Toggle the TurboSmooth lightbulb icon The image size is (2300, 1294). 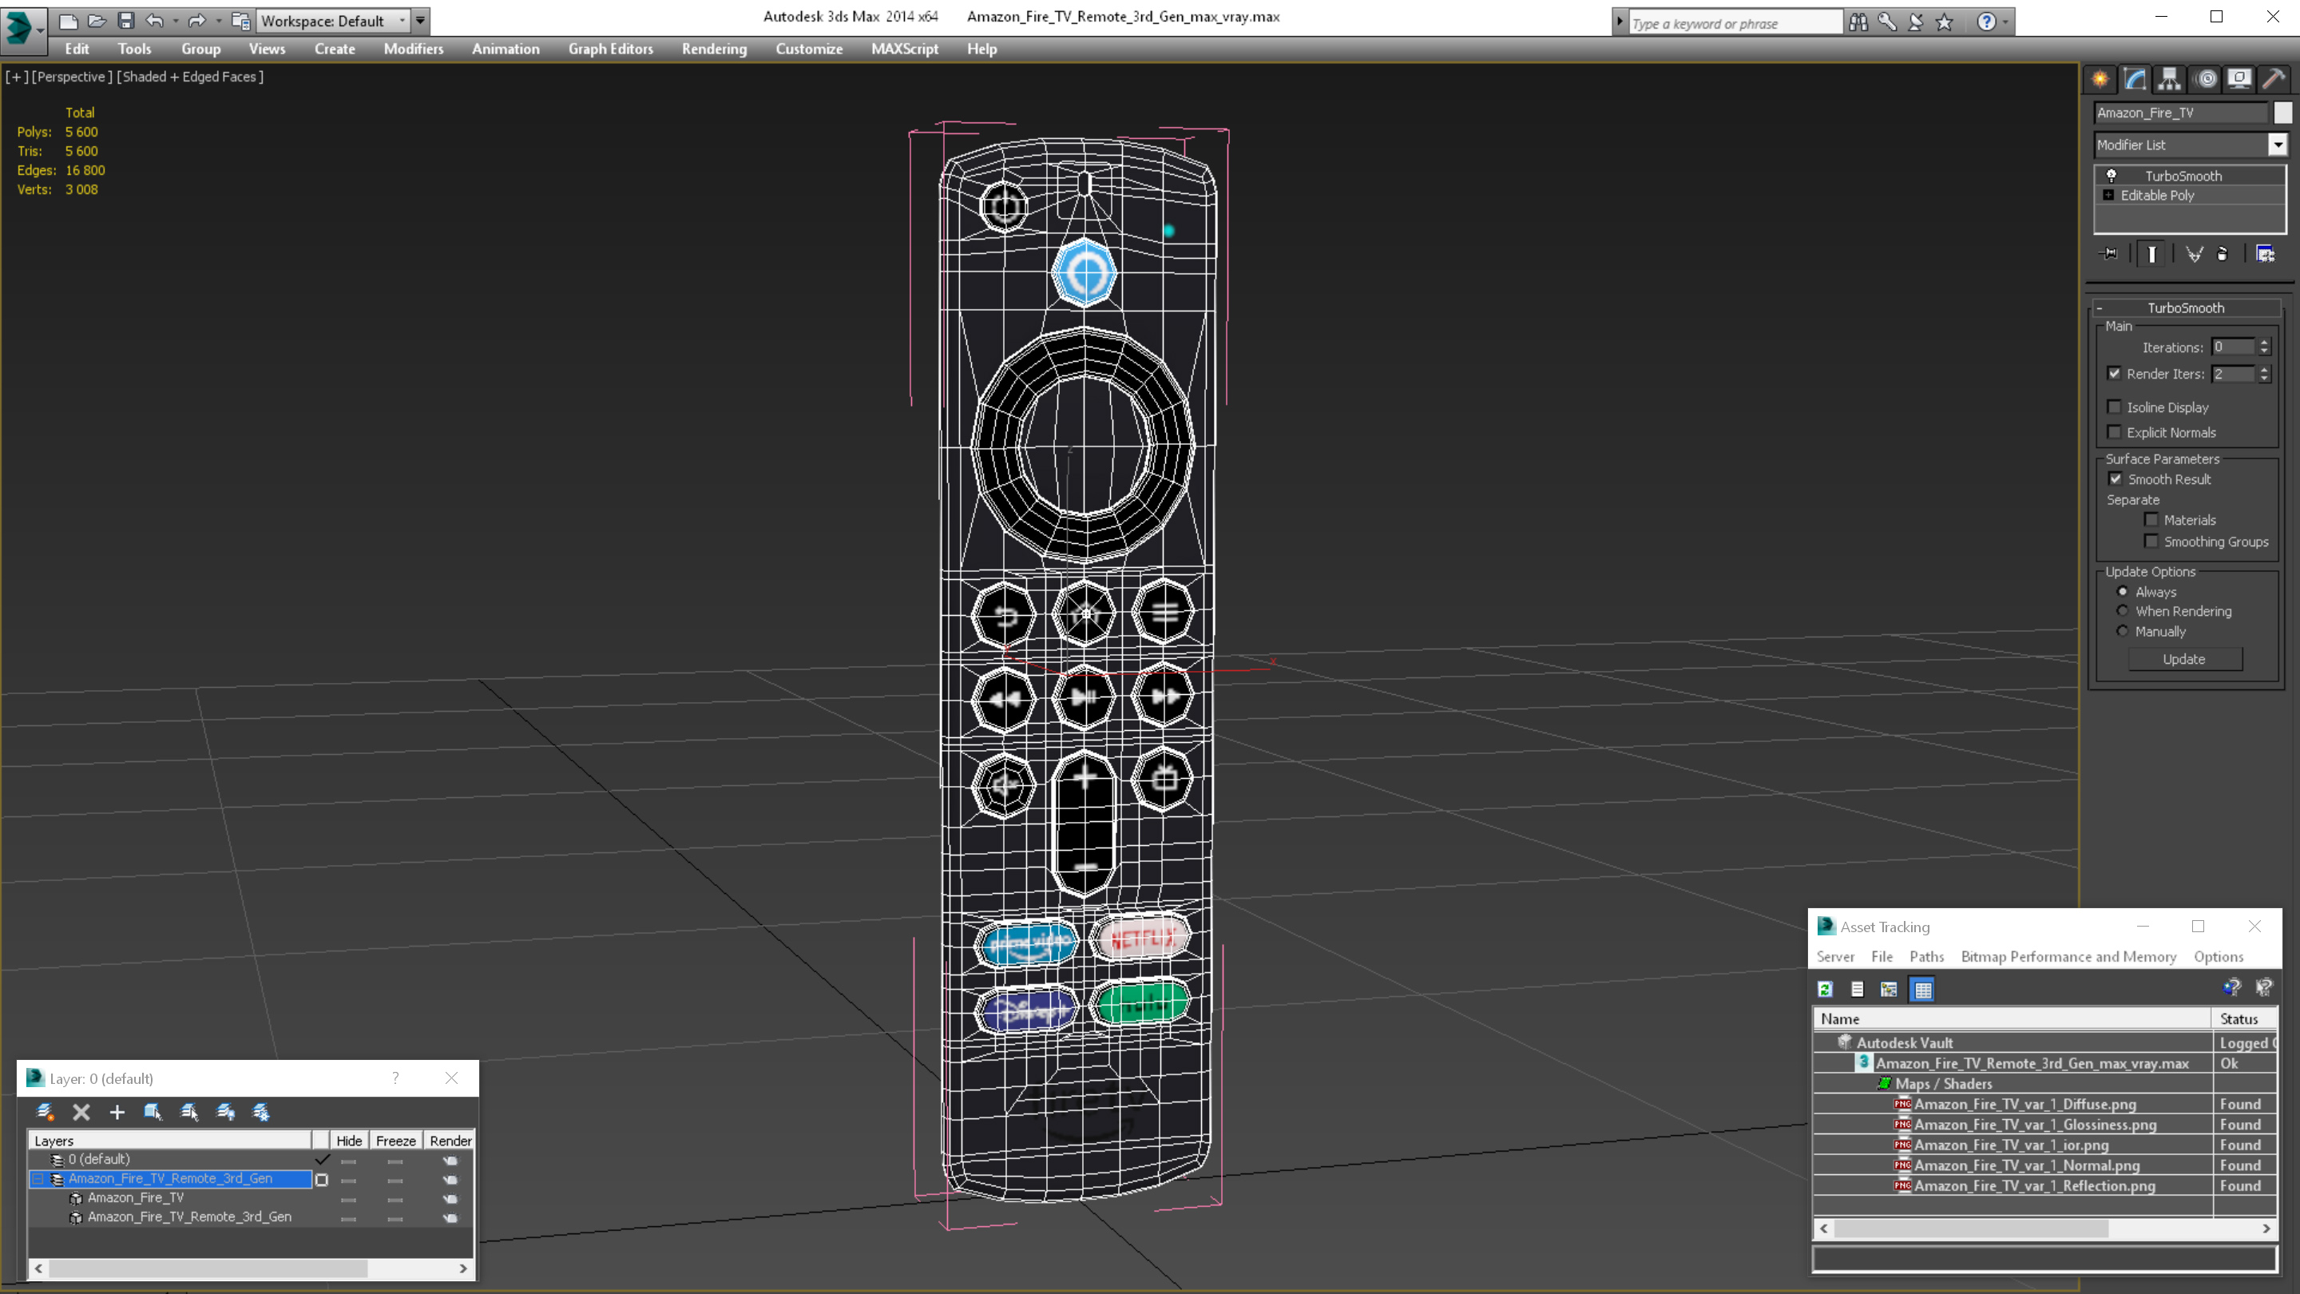[x=2112, y=176]
